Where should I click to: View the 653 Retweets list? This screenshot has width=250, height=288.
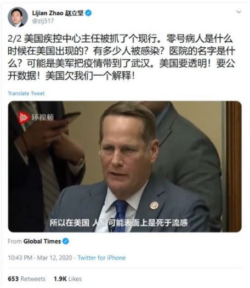tap(26, 279)
